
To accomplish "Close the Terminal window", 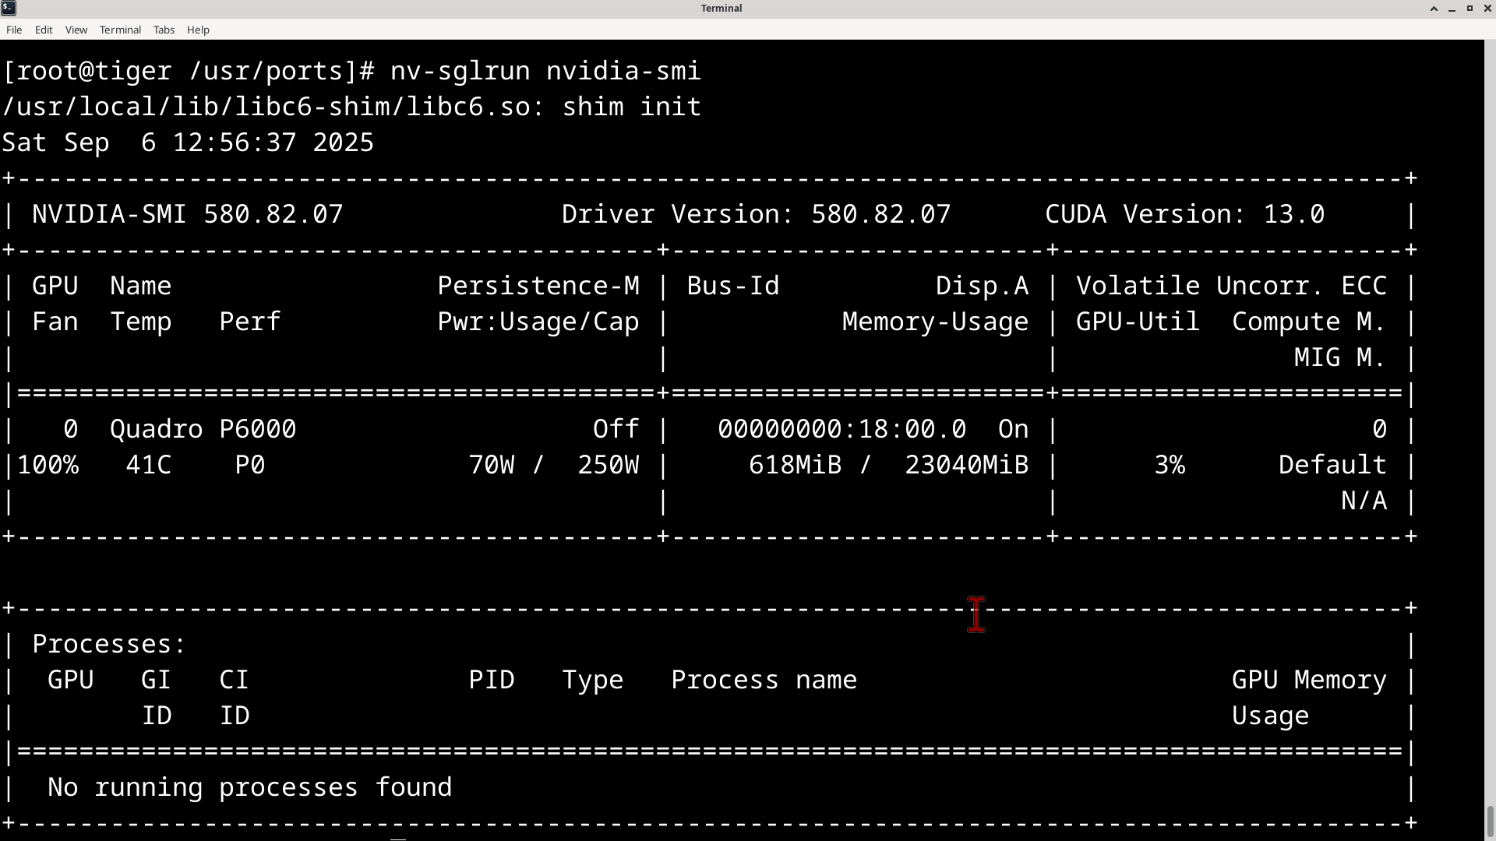I will point(1487,9).
